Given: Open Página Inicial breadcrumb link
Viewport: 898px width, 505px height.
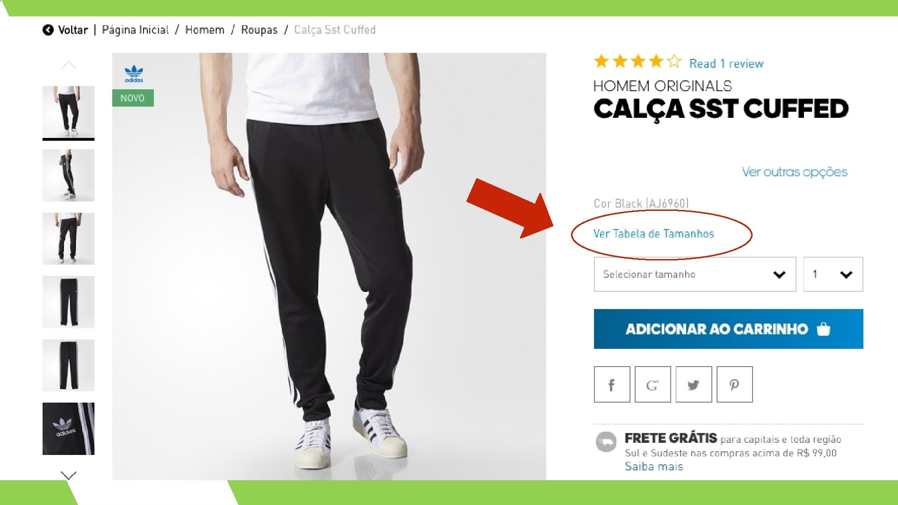Looking at the screenshot, I should (x=135, y=30).
